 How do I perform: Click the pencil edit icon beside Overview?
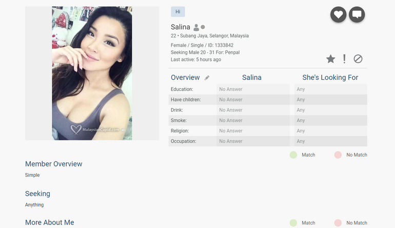(x=207, y=78)
